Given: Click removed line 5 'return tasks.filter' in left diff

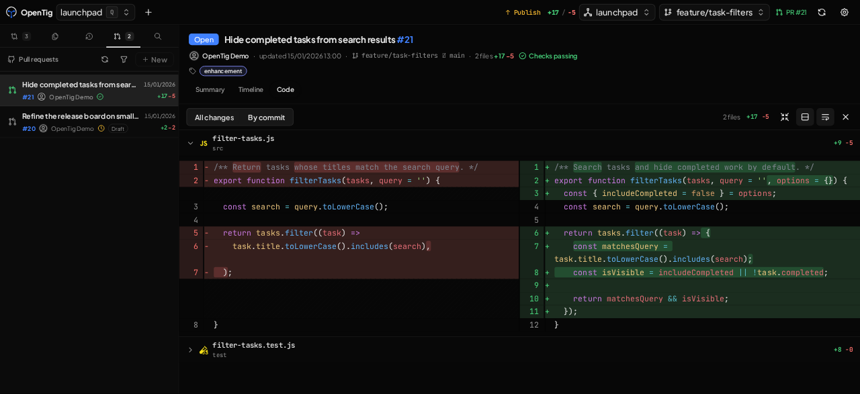Looking at the screenshot, I should pos(349,233).
